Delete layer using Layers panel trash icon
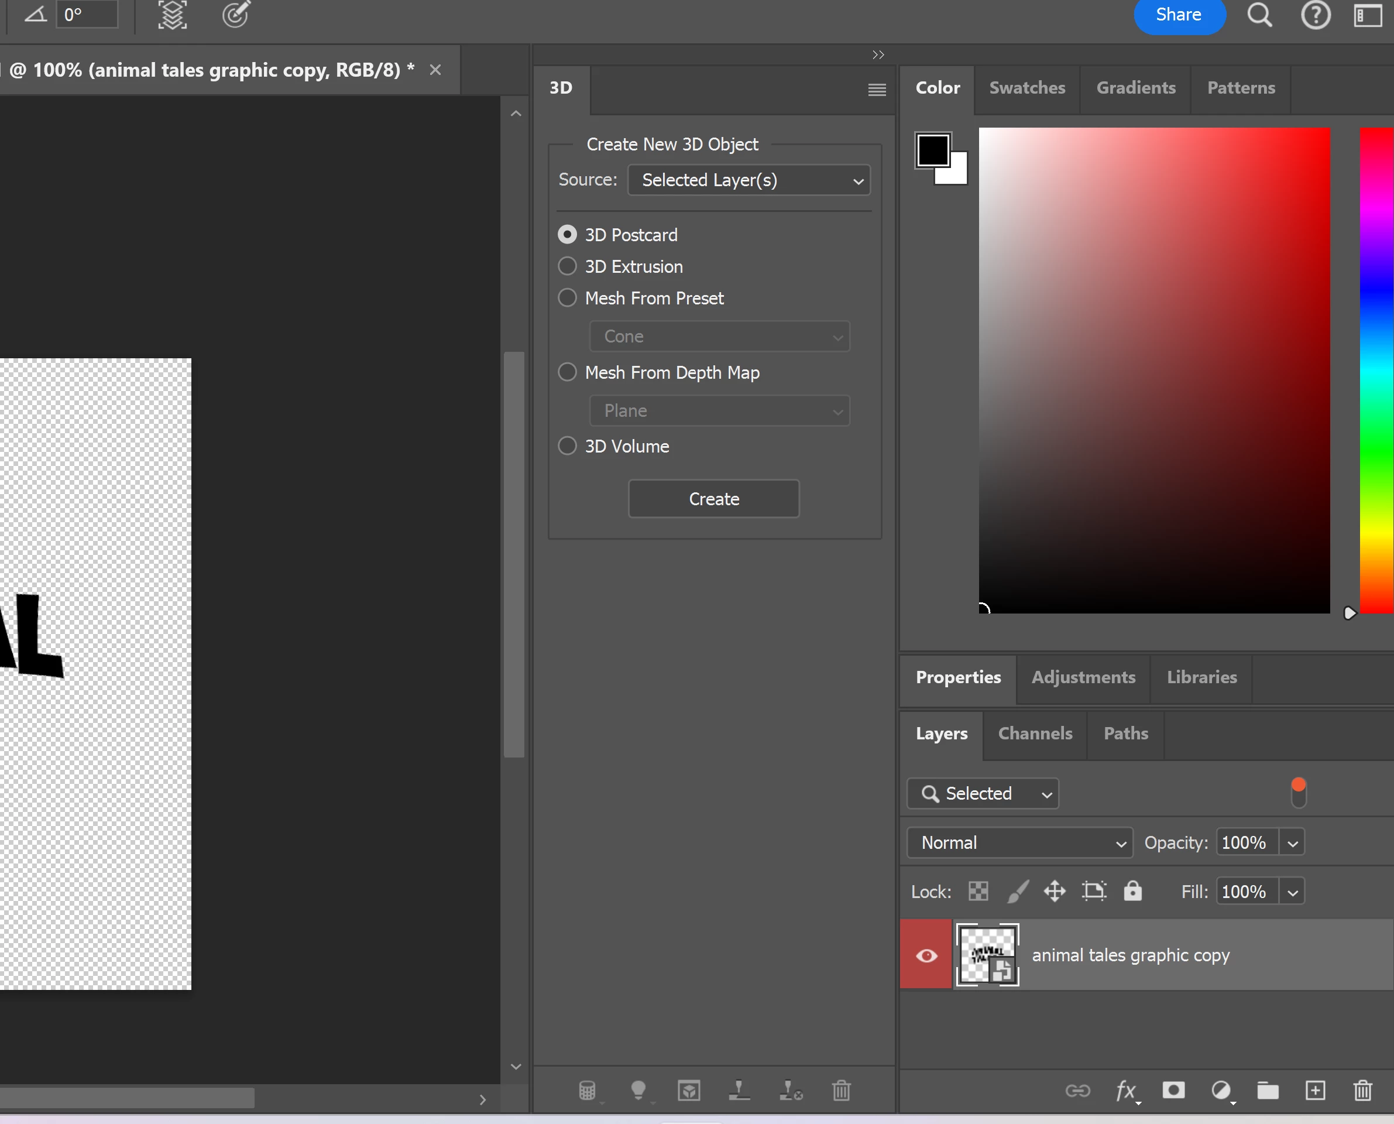The image size is (1394, 1124). point(1362,1090)
